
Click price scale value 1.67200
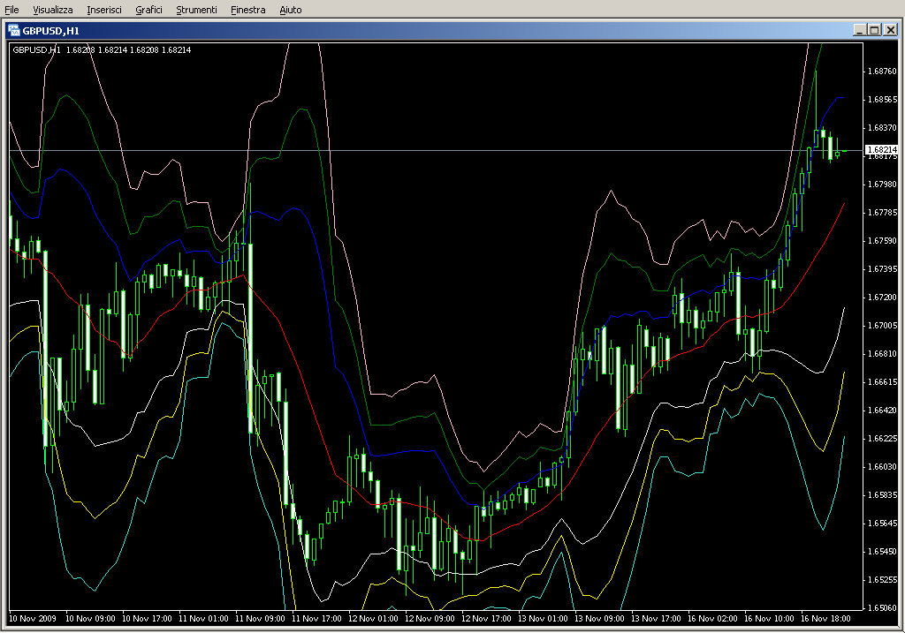(x=883, y=298)
